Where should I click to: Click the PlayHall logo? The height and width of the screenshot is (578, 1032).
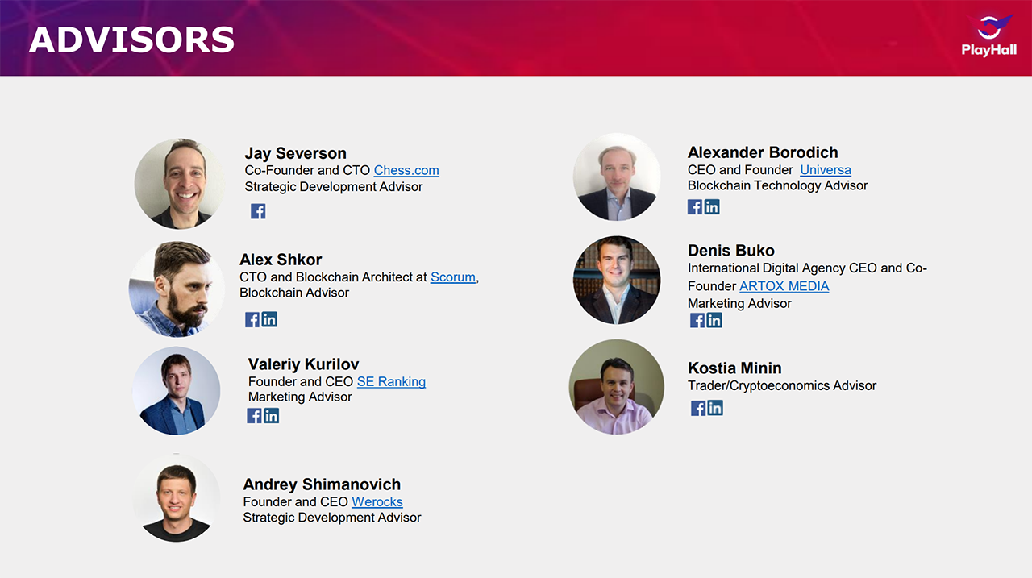click(x=989, y=35)
